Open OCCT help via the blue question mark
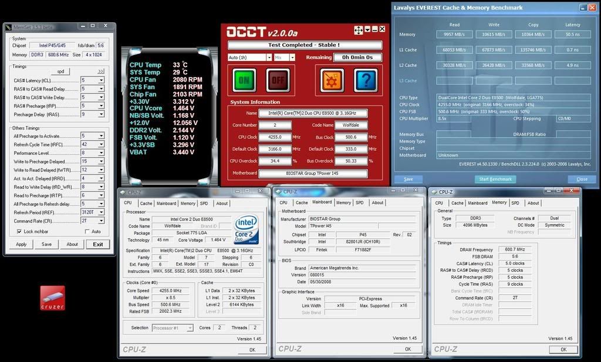601x362 pixels. [366, 80]
